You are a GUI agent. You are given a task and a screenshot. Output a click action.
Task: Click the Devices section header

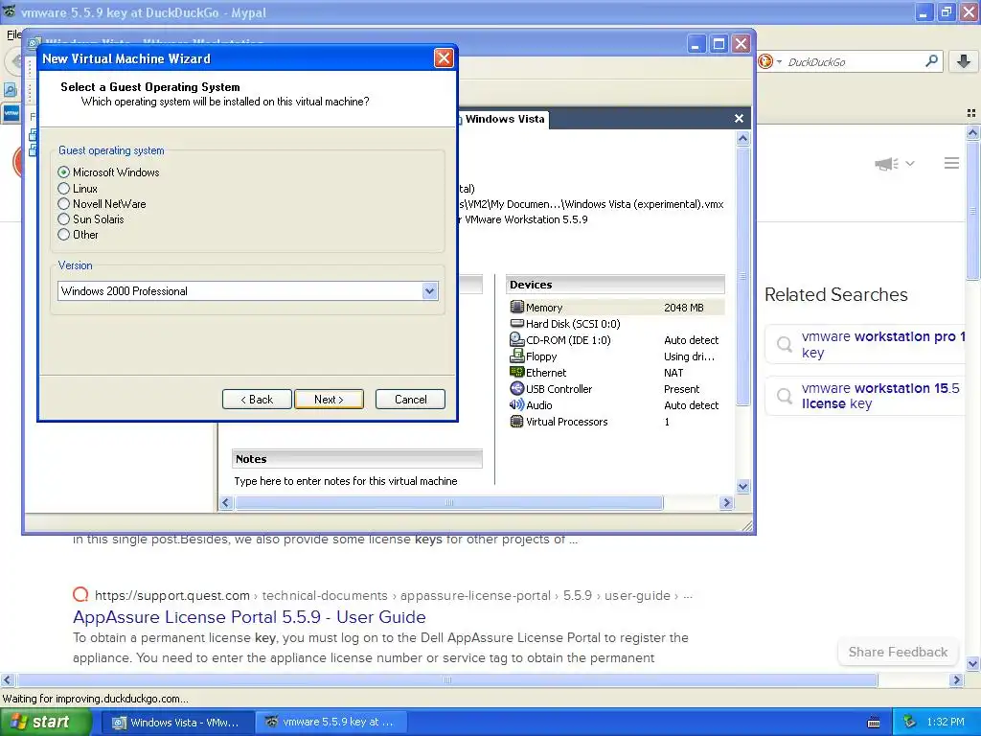(x=615, y=285)
